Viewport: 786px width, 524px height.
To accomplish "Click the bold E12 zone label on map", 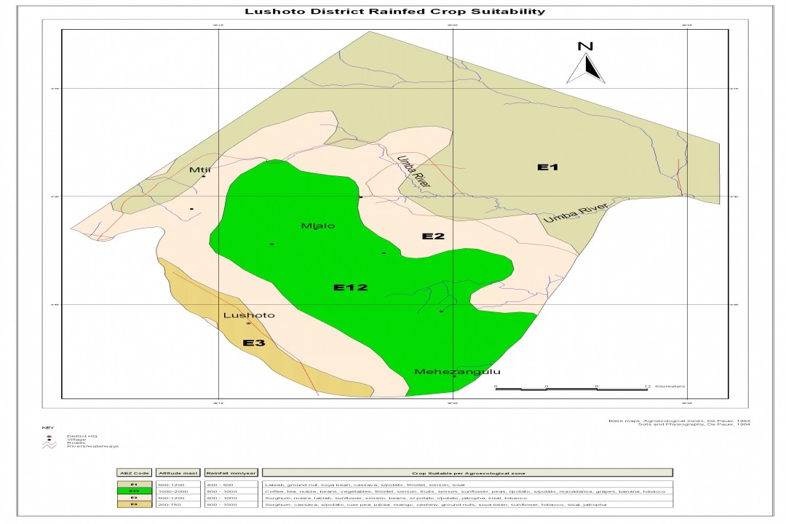I will point(350,287).
